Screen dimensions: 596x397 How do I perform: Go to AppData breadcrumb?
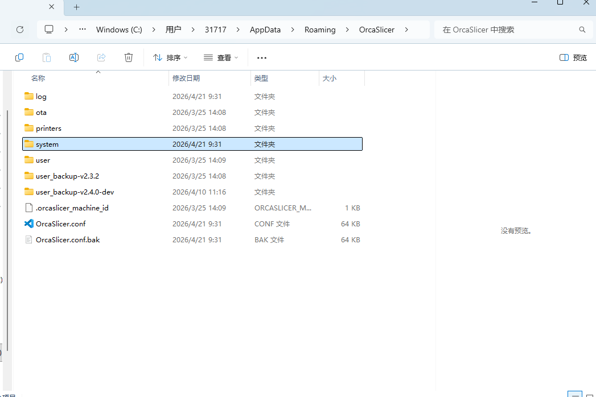click(x=265, y=30)
